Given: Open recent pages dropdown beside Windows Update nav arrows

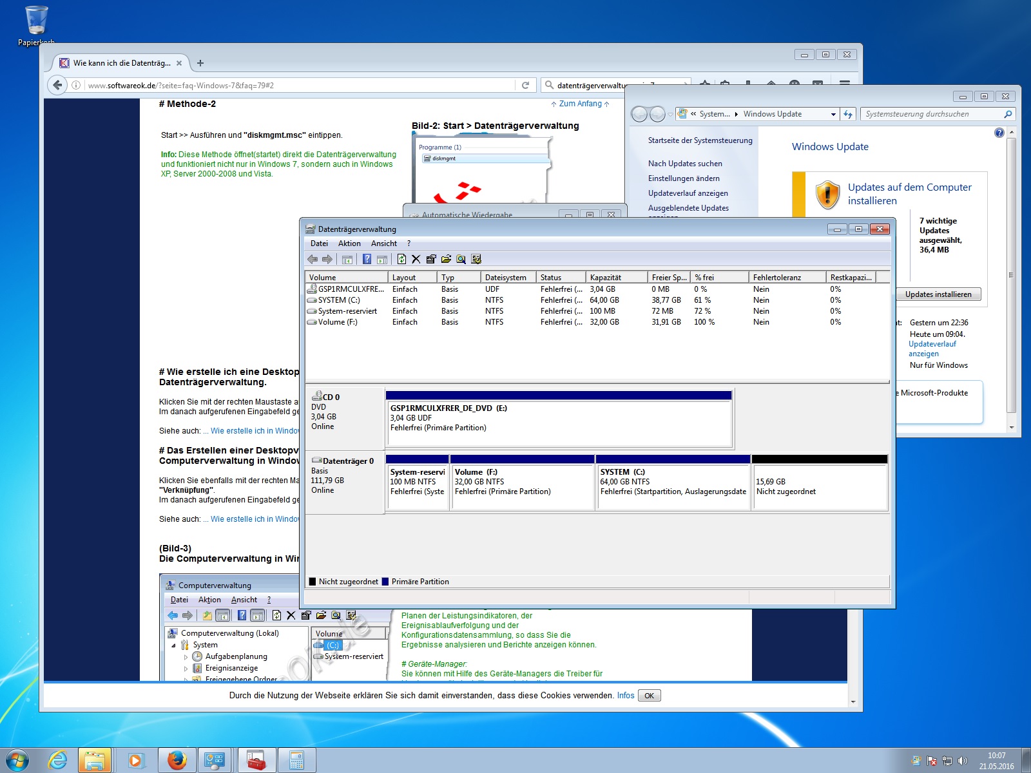Looking at the screenshot, I should [x=670, y=114].
